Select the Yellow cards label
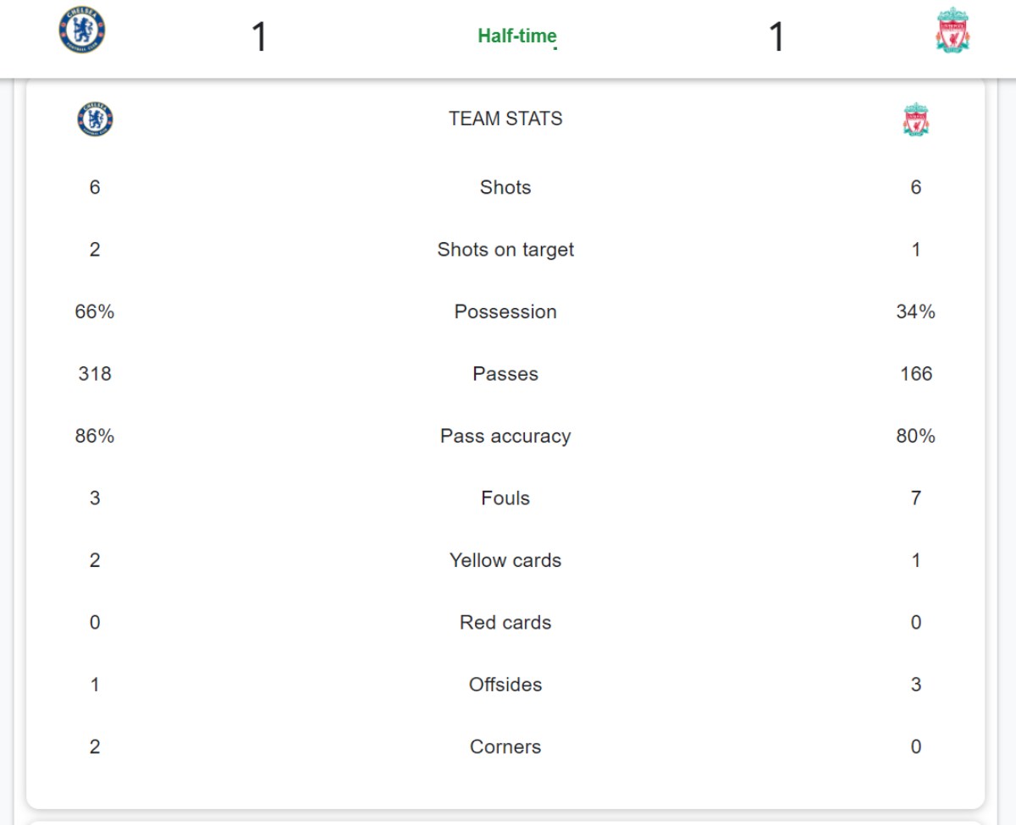This screenshot has height=825, width=1016. click(x=505, y=560)
